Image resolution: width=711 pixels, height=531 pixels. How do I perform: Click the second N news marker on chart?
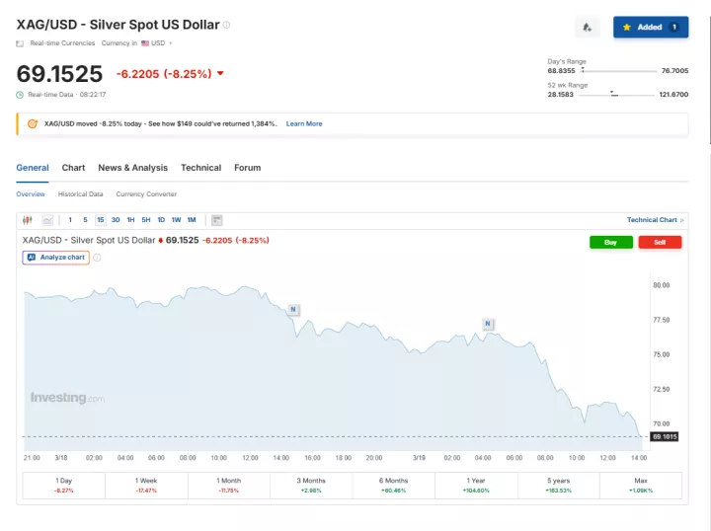pos(488,324)
